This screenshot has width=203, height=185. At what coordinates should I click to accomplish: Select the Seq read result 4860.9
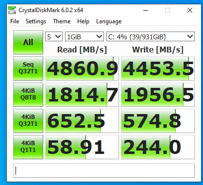click(x=82, y=68)
